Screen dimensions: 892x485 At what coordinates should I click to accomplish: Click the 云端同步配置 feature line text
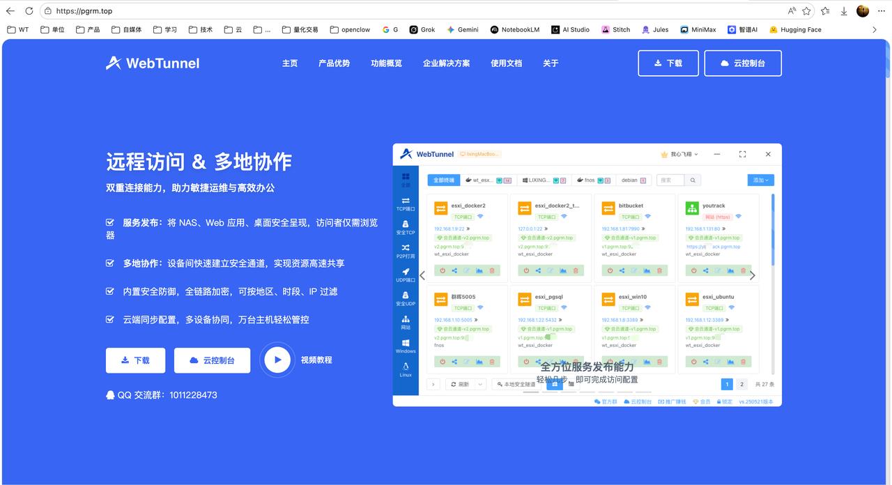click(x=216, y=319)
